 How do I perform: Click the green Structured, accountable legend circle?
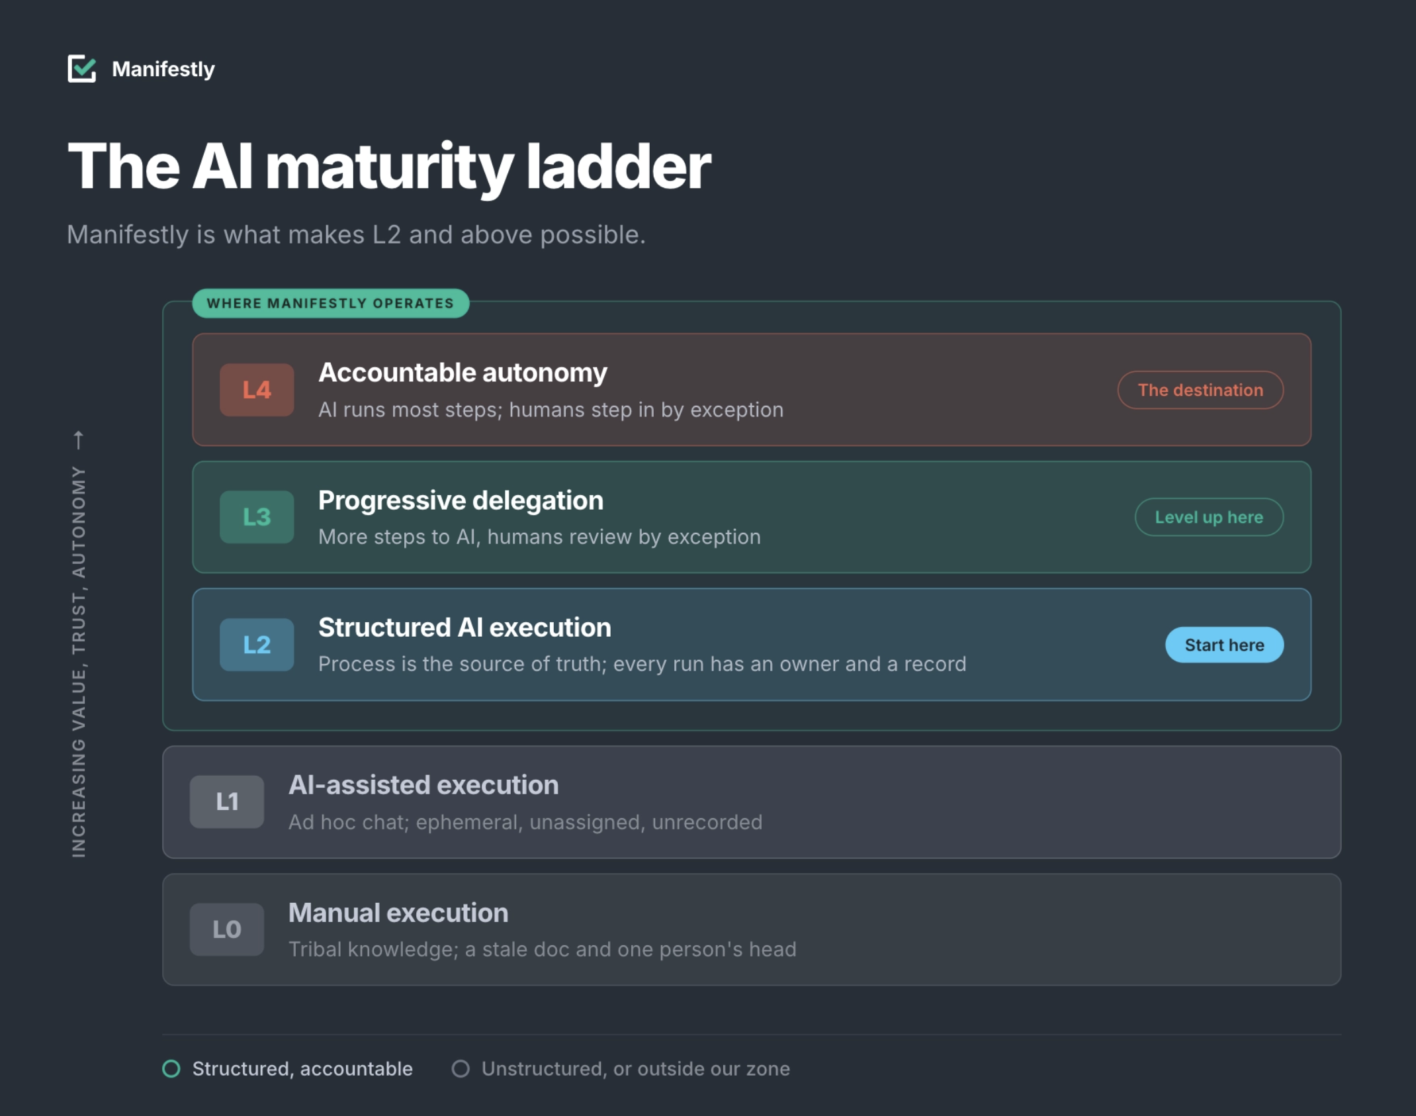coord(171,1069)
